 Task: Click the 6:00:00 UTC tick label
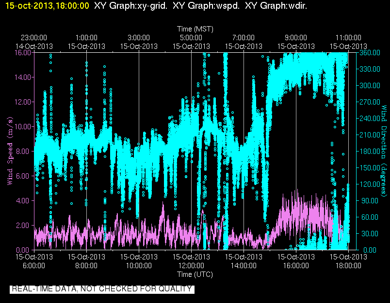coord(34,266)
